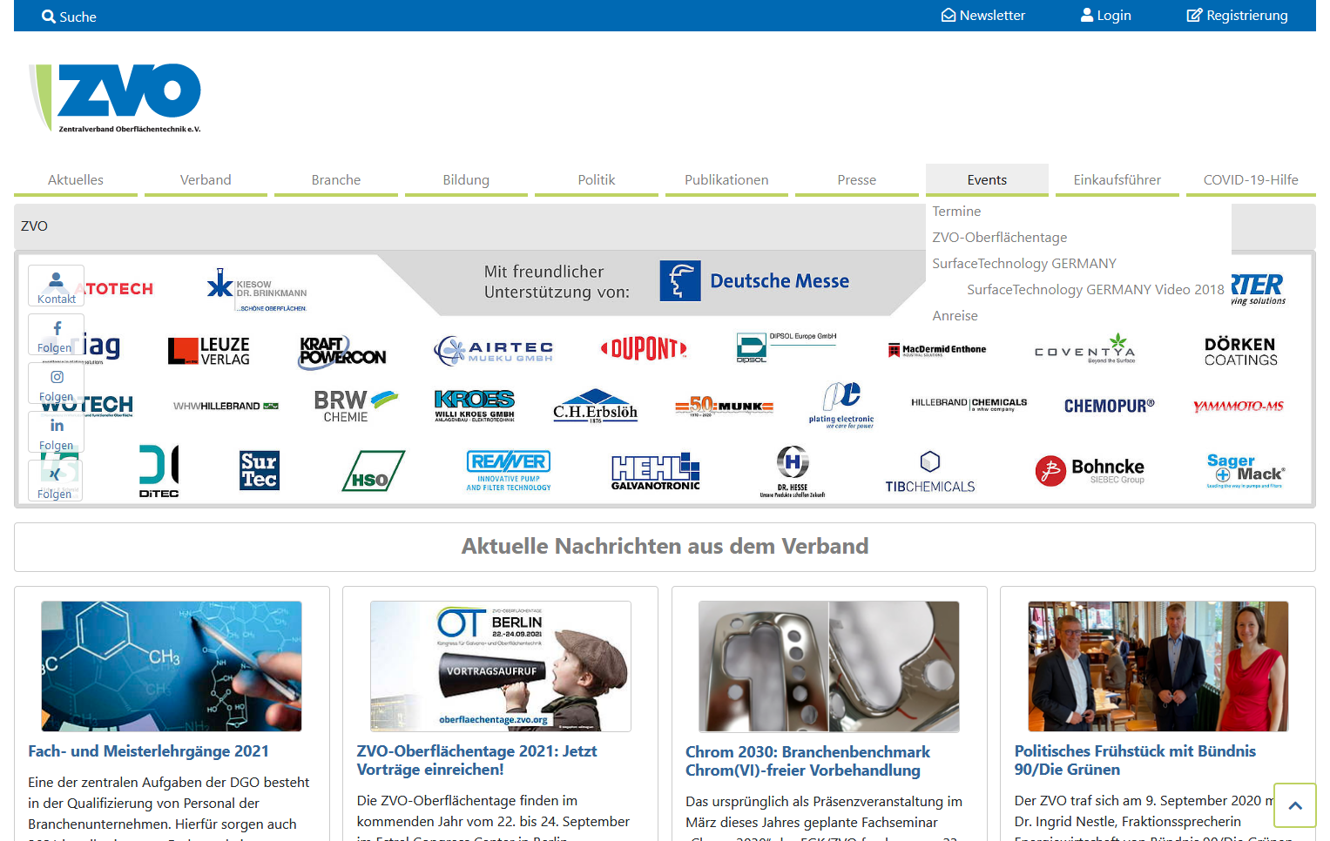Click the C.H. Erbslöh logo

[596, 406]
